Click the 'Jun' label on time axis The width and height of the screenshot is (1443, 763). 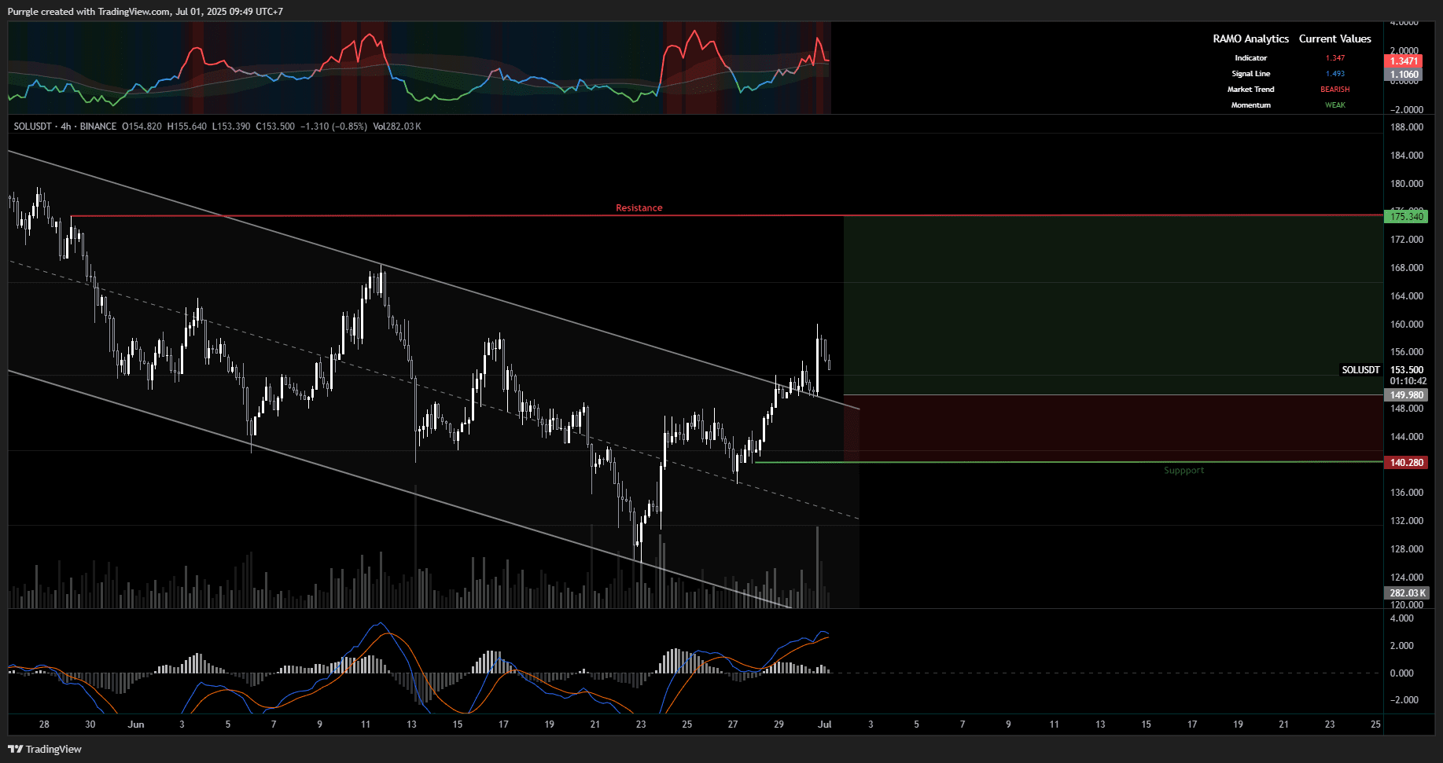[136, 724]
